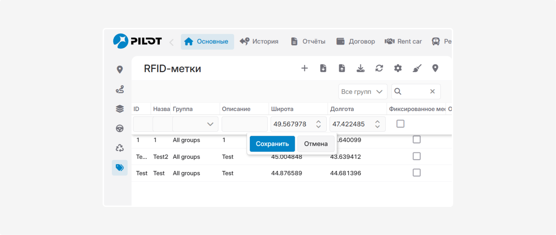The height and width of the screenshot is (235, 556).
Task: Open the Все групп dropdown
Action: 363,92
